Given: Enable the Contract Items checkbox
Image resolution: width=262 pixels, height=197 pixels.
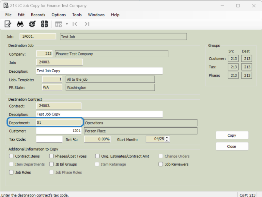Looking at the screenshot, I should point(11,156).
